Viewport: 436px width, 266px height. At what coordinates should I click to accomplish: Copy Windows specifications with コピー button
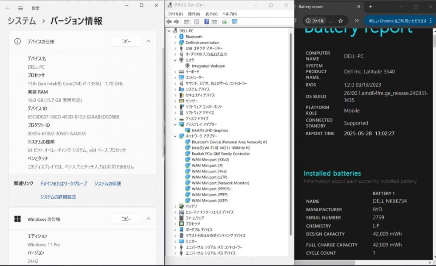(126, 219)
